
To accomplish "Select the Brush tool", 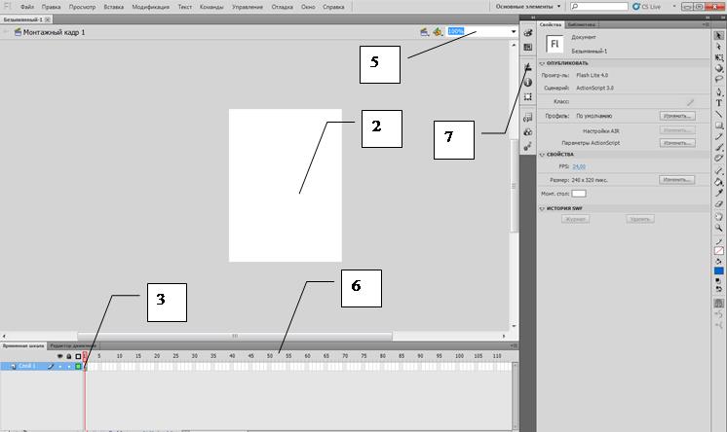I will pos(718,148).
